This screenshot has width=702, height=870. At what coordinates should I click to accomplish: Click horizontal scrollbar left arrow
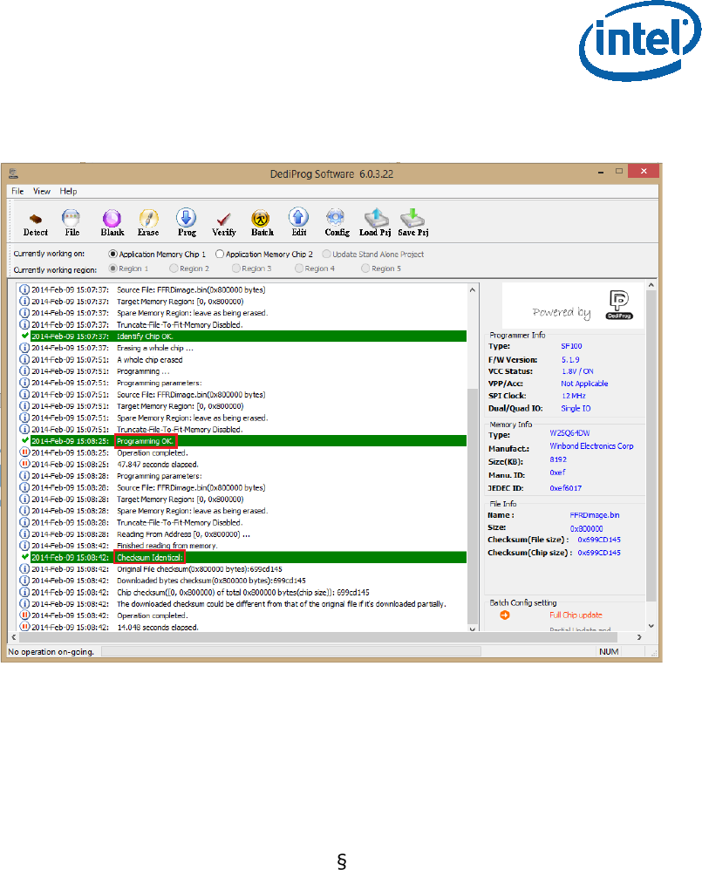click(13, 637)
